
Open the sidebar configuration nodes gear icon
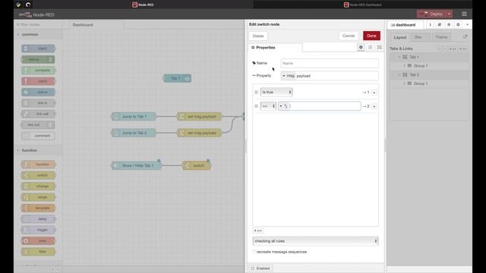coord(458,25)
